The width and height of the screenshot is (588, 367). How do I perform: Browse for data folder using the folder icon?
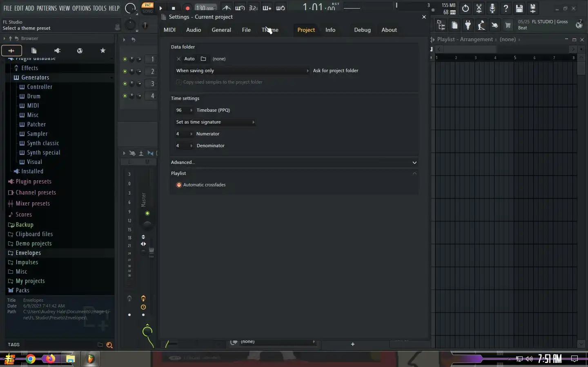coord(203,59)
